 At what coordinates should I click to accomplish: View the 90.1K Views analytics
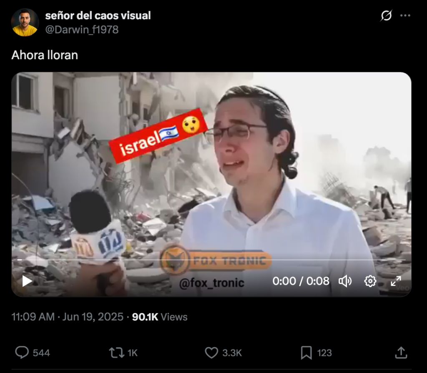(x=160, y=317)
